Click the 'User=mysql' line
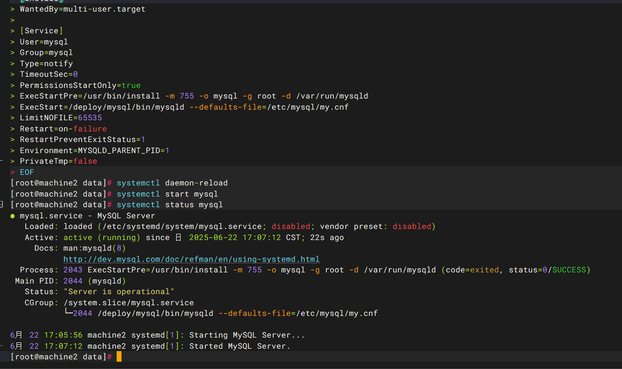The width and height of the screenshot is (622, 369). point(44,42)
